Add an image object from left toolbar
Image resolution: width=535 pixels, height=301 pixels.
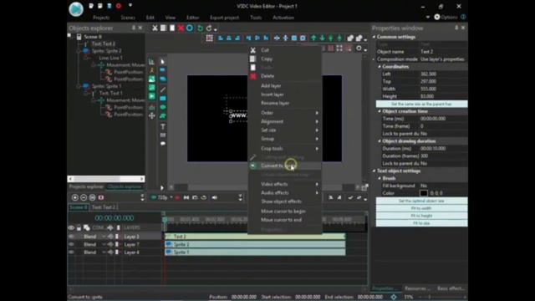pos(151,79)
